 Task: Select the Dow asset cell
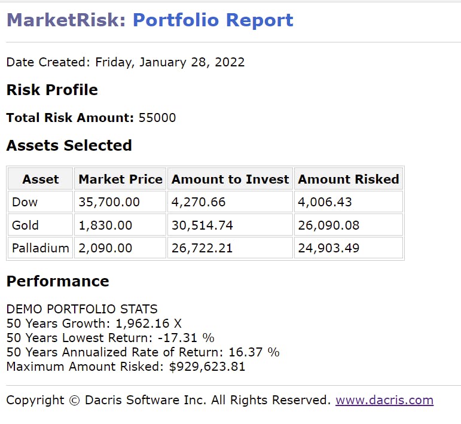(x=40, y=202)
